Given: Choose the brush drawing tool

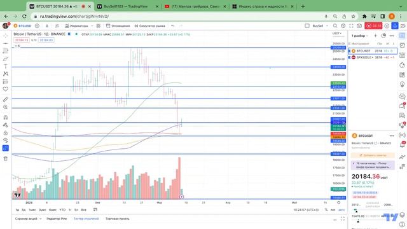Looking at the screenshot, I should tap(6, 59).
